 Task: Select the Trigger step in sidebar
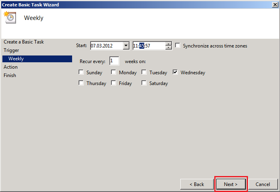(x=11, y=50)
